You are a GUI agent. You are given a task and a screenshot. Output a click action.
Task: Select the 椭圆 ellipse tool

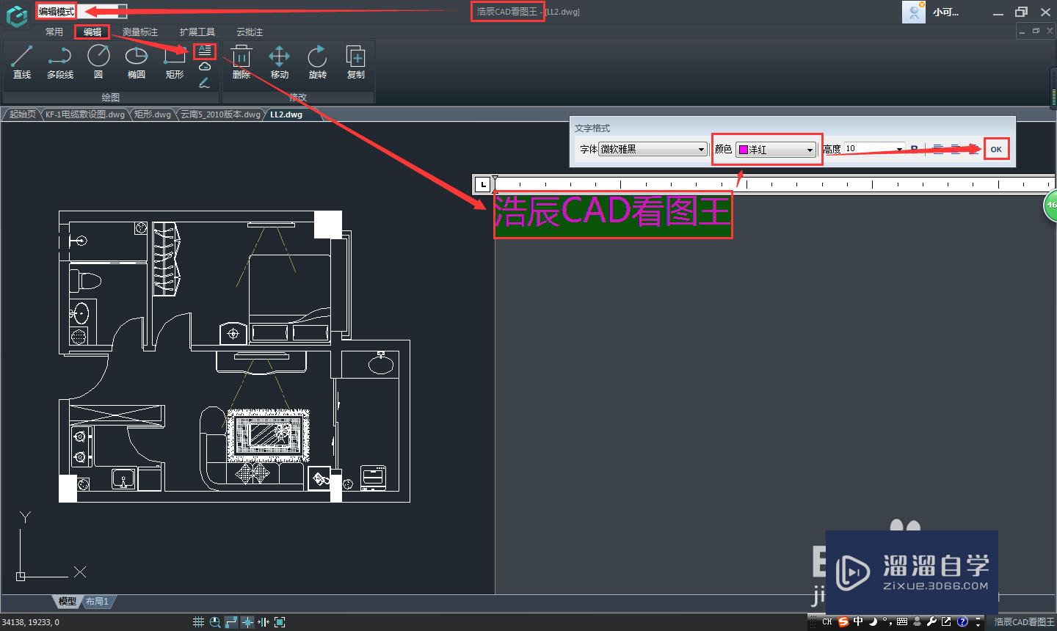(x=137, y=62)
